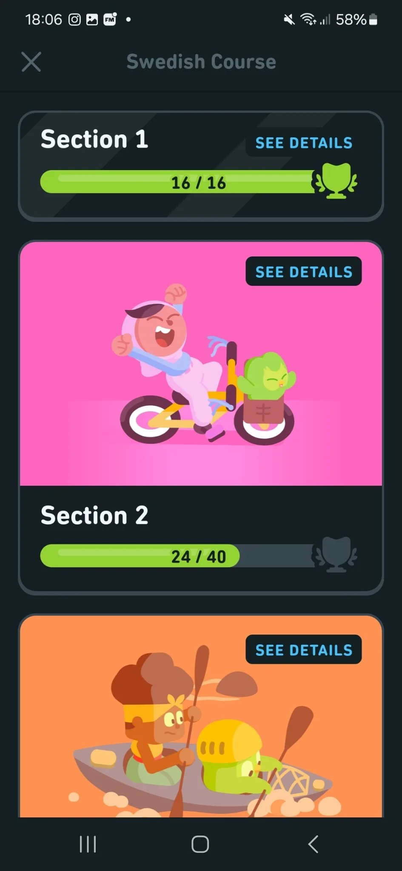This screenshot has width=402, height=871.
Task: Tap the gallery notification icon in status bar
Action: pyautogui.click(x=92, y=20)
